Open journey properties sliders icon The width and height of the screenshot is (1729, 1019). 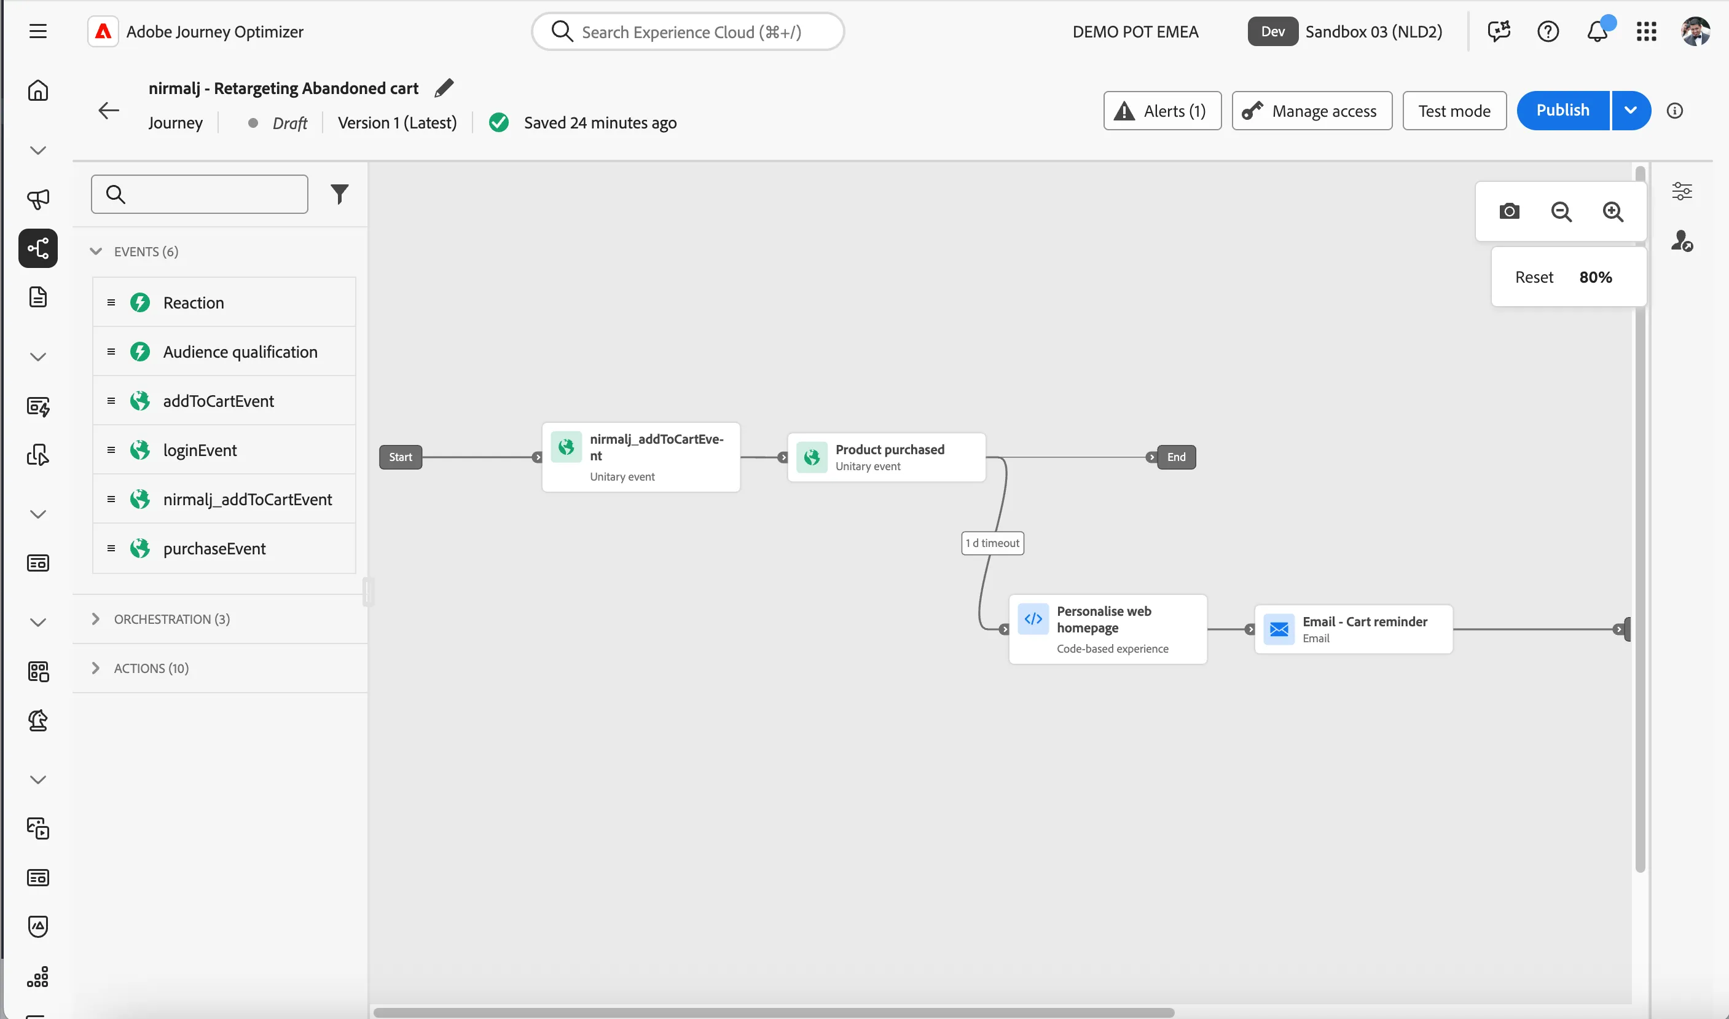(x=1682, y=191)
